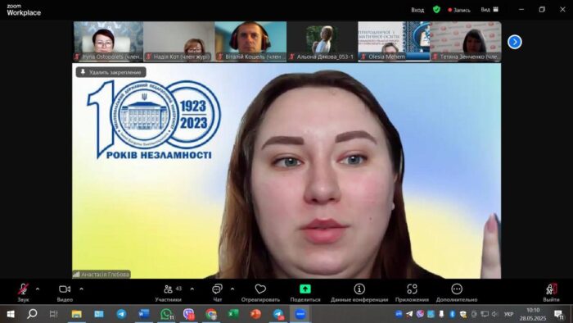Expand audio options arrow next to Звук
Viewport: 573px width, 323px height.
point(38,289)
